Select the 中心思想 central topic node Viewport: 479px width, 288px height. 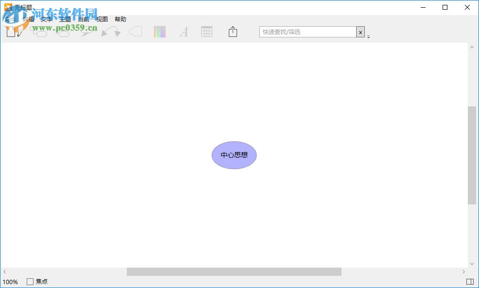234,155
